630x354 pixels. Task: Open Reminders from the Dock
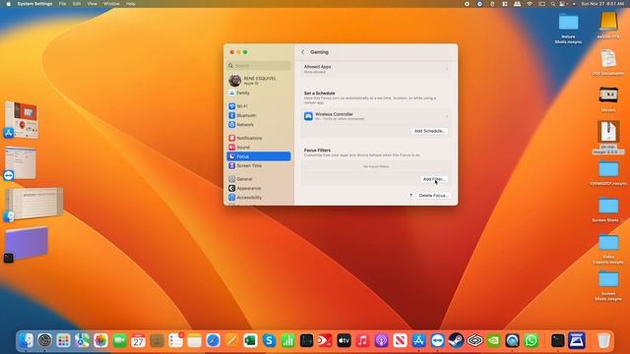[175, 340]
